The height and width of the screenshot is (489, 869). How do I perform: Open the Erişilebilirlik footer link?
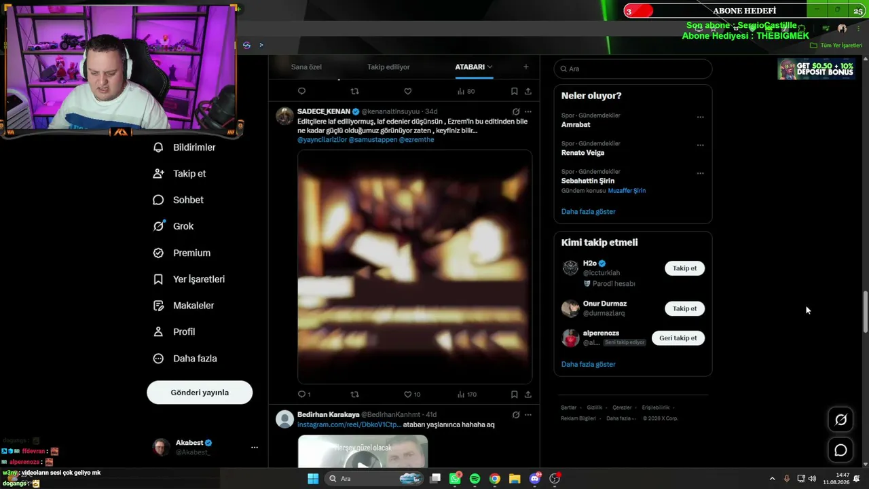point(656,407)
